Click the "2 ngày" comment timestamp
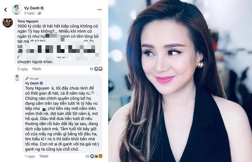This screenshot has width=252, height=162. pyautogui.click(x=22, y=69)
